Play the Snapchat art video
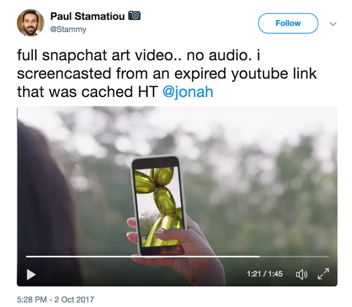The image size is (352, 307). (x=31, y=274)
